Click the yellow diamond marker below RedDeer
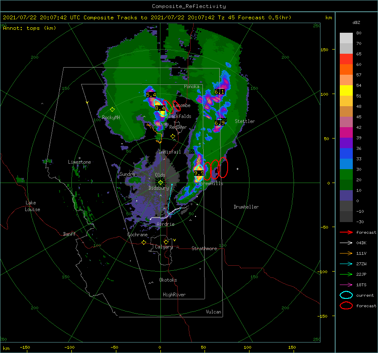 173,136
